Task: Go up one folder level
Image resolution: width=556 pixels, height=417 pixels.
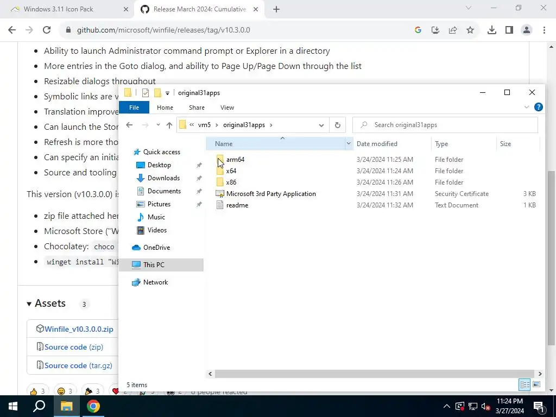Action: (169, 125)
